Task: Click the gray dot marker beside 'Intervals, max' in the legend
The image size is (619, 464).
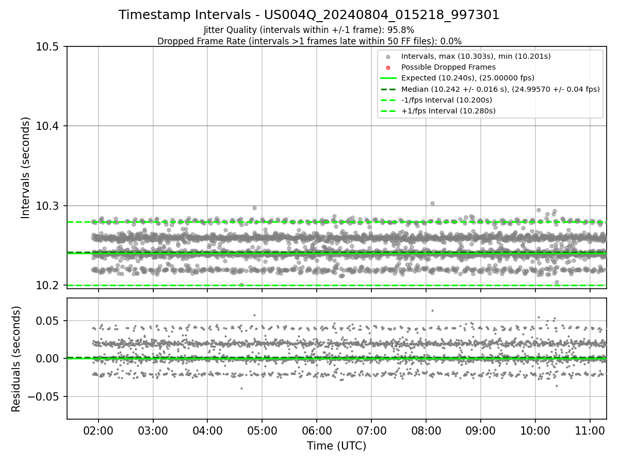Action: tap(388, 57)
